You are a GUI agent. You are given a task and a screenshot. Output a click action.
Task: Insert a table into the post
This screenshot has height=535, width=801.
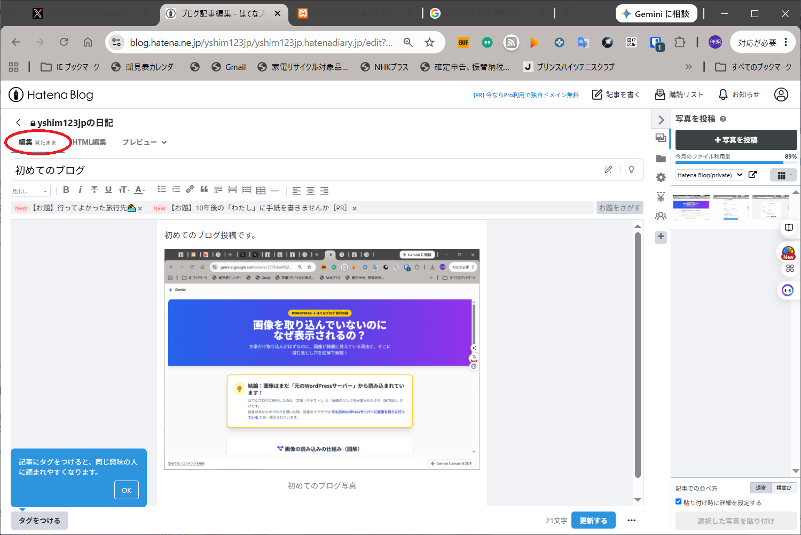coord(261,190)
